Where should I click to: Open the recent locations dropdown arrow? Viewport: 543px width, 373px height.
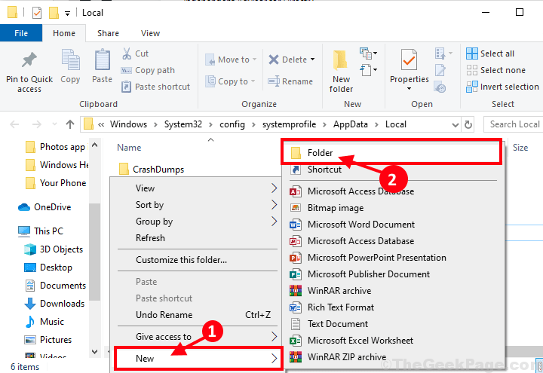(54, 124)
